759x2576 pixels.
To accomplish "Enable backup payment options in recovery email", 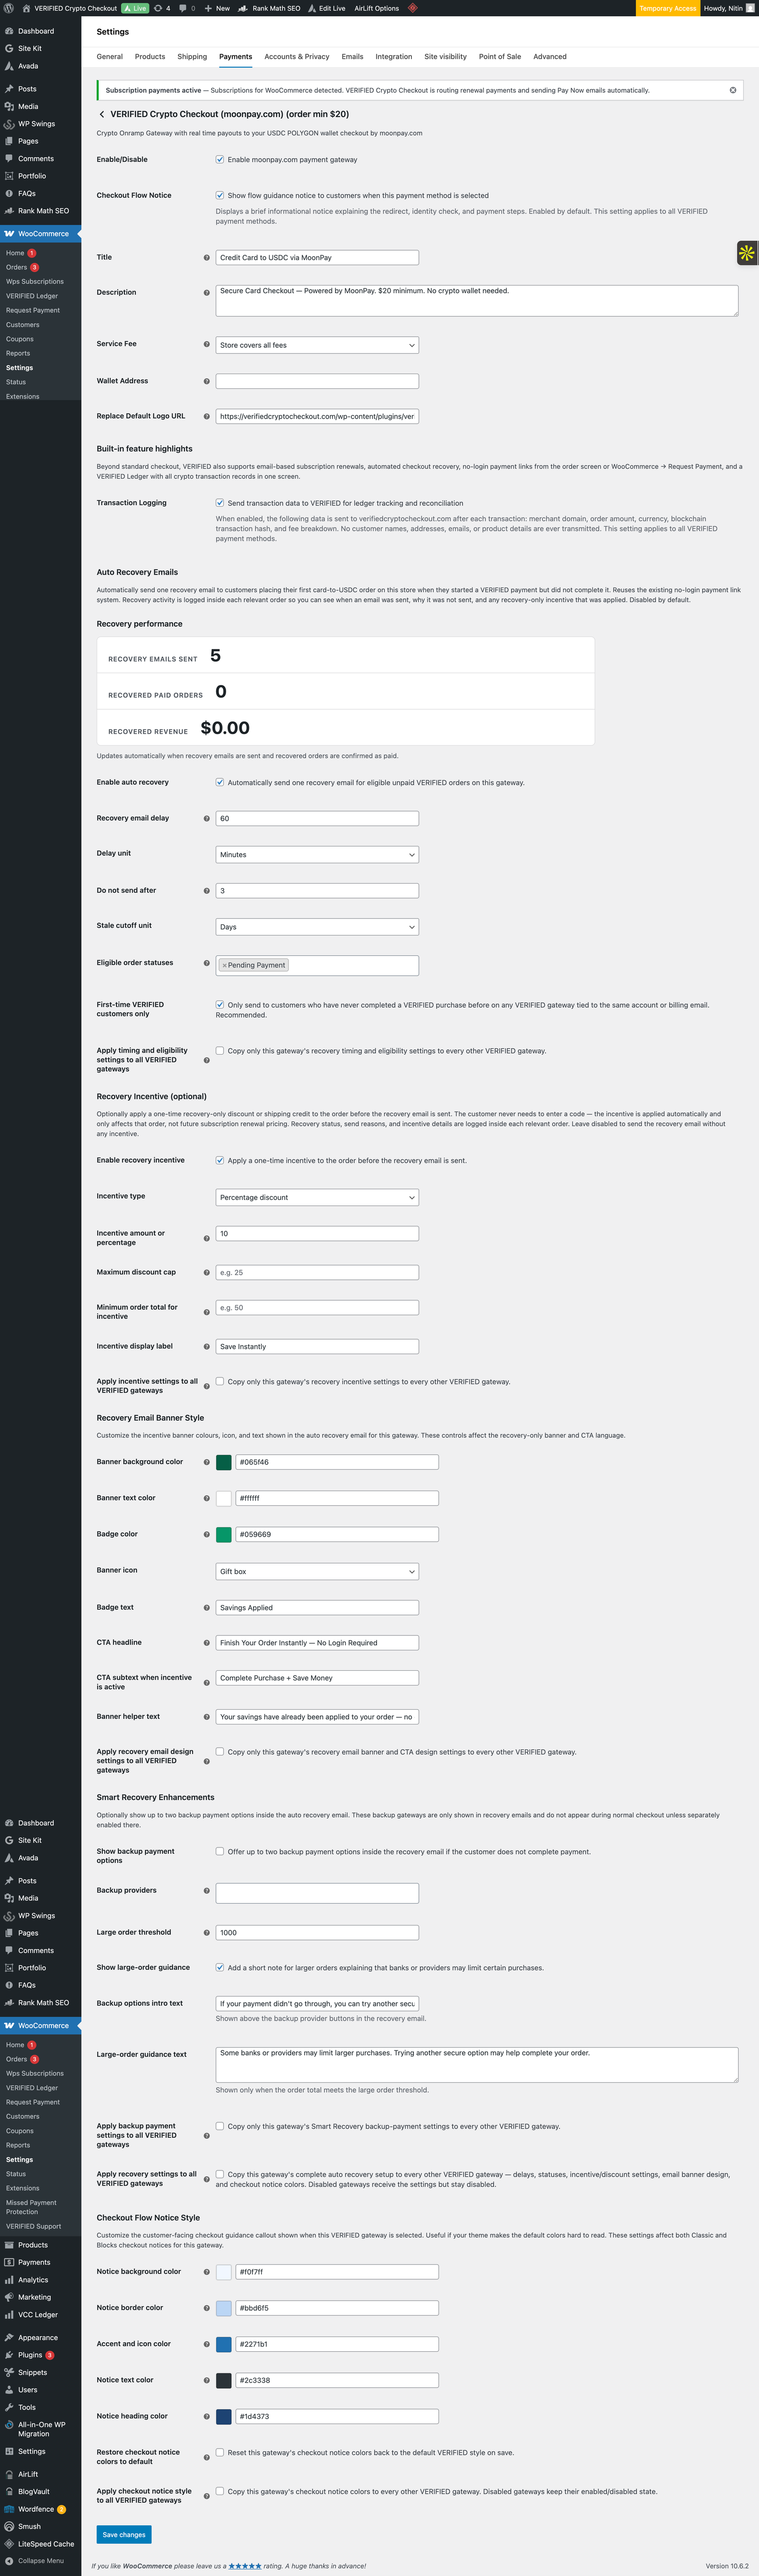I will click(220, 1851).
